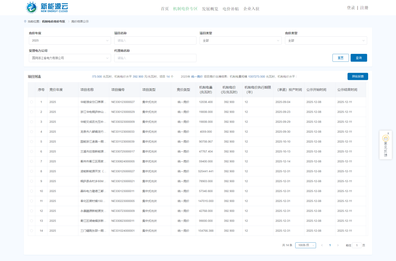The height and width of the screenshot is (261, 396).
Task: Go to the next page using the arrow
Action: tap(338, 245)
